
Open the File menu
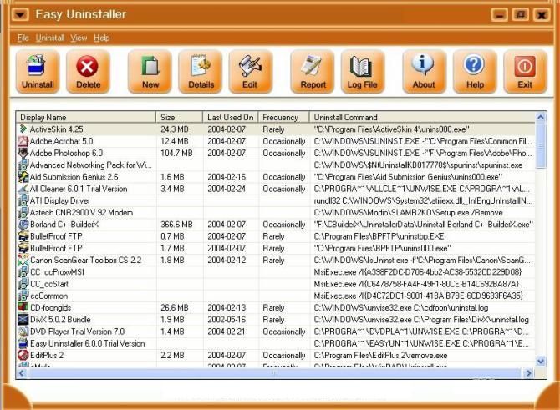coord(23,38)
